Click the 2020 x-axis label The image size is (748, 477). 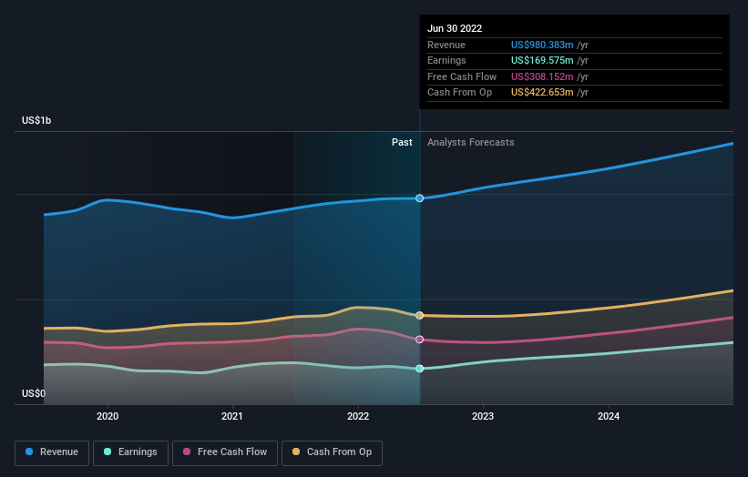pos(108,416)
